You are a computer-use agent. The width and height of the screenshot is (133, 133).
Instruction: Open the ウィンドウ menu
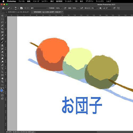(x=100, y=1)
